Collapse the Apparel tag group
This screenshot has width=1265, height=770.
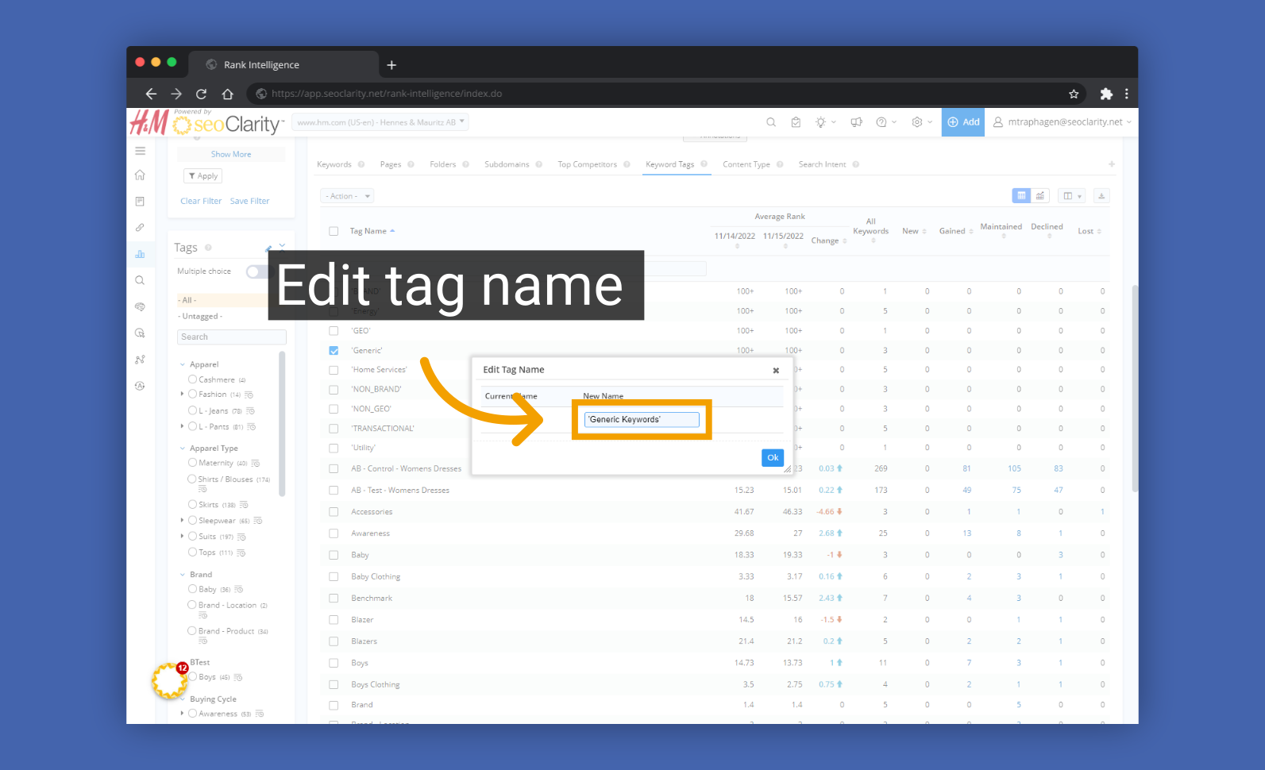click(x=183, y=365)
